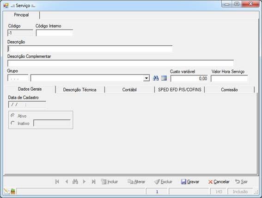The image size is (262, 198).
Task: Click the Custo variável field showing 0,00
Action: [189, 79]
